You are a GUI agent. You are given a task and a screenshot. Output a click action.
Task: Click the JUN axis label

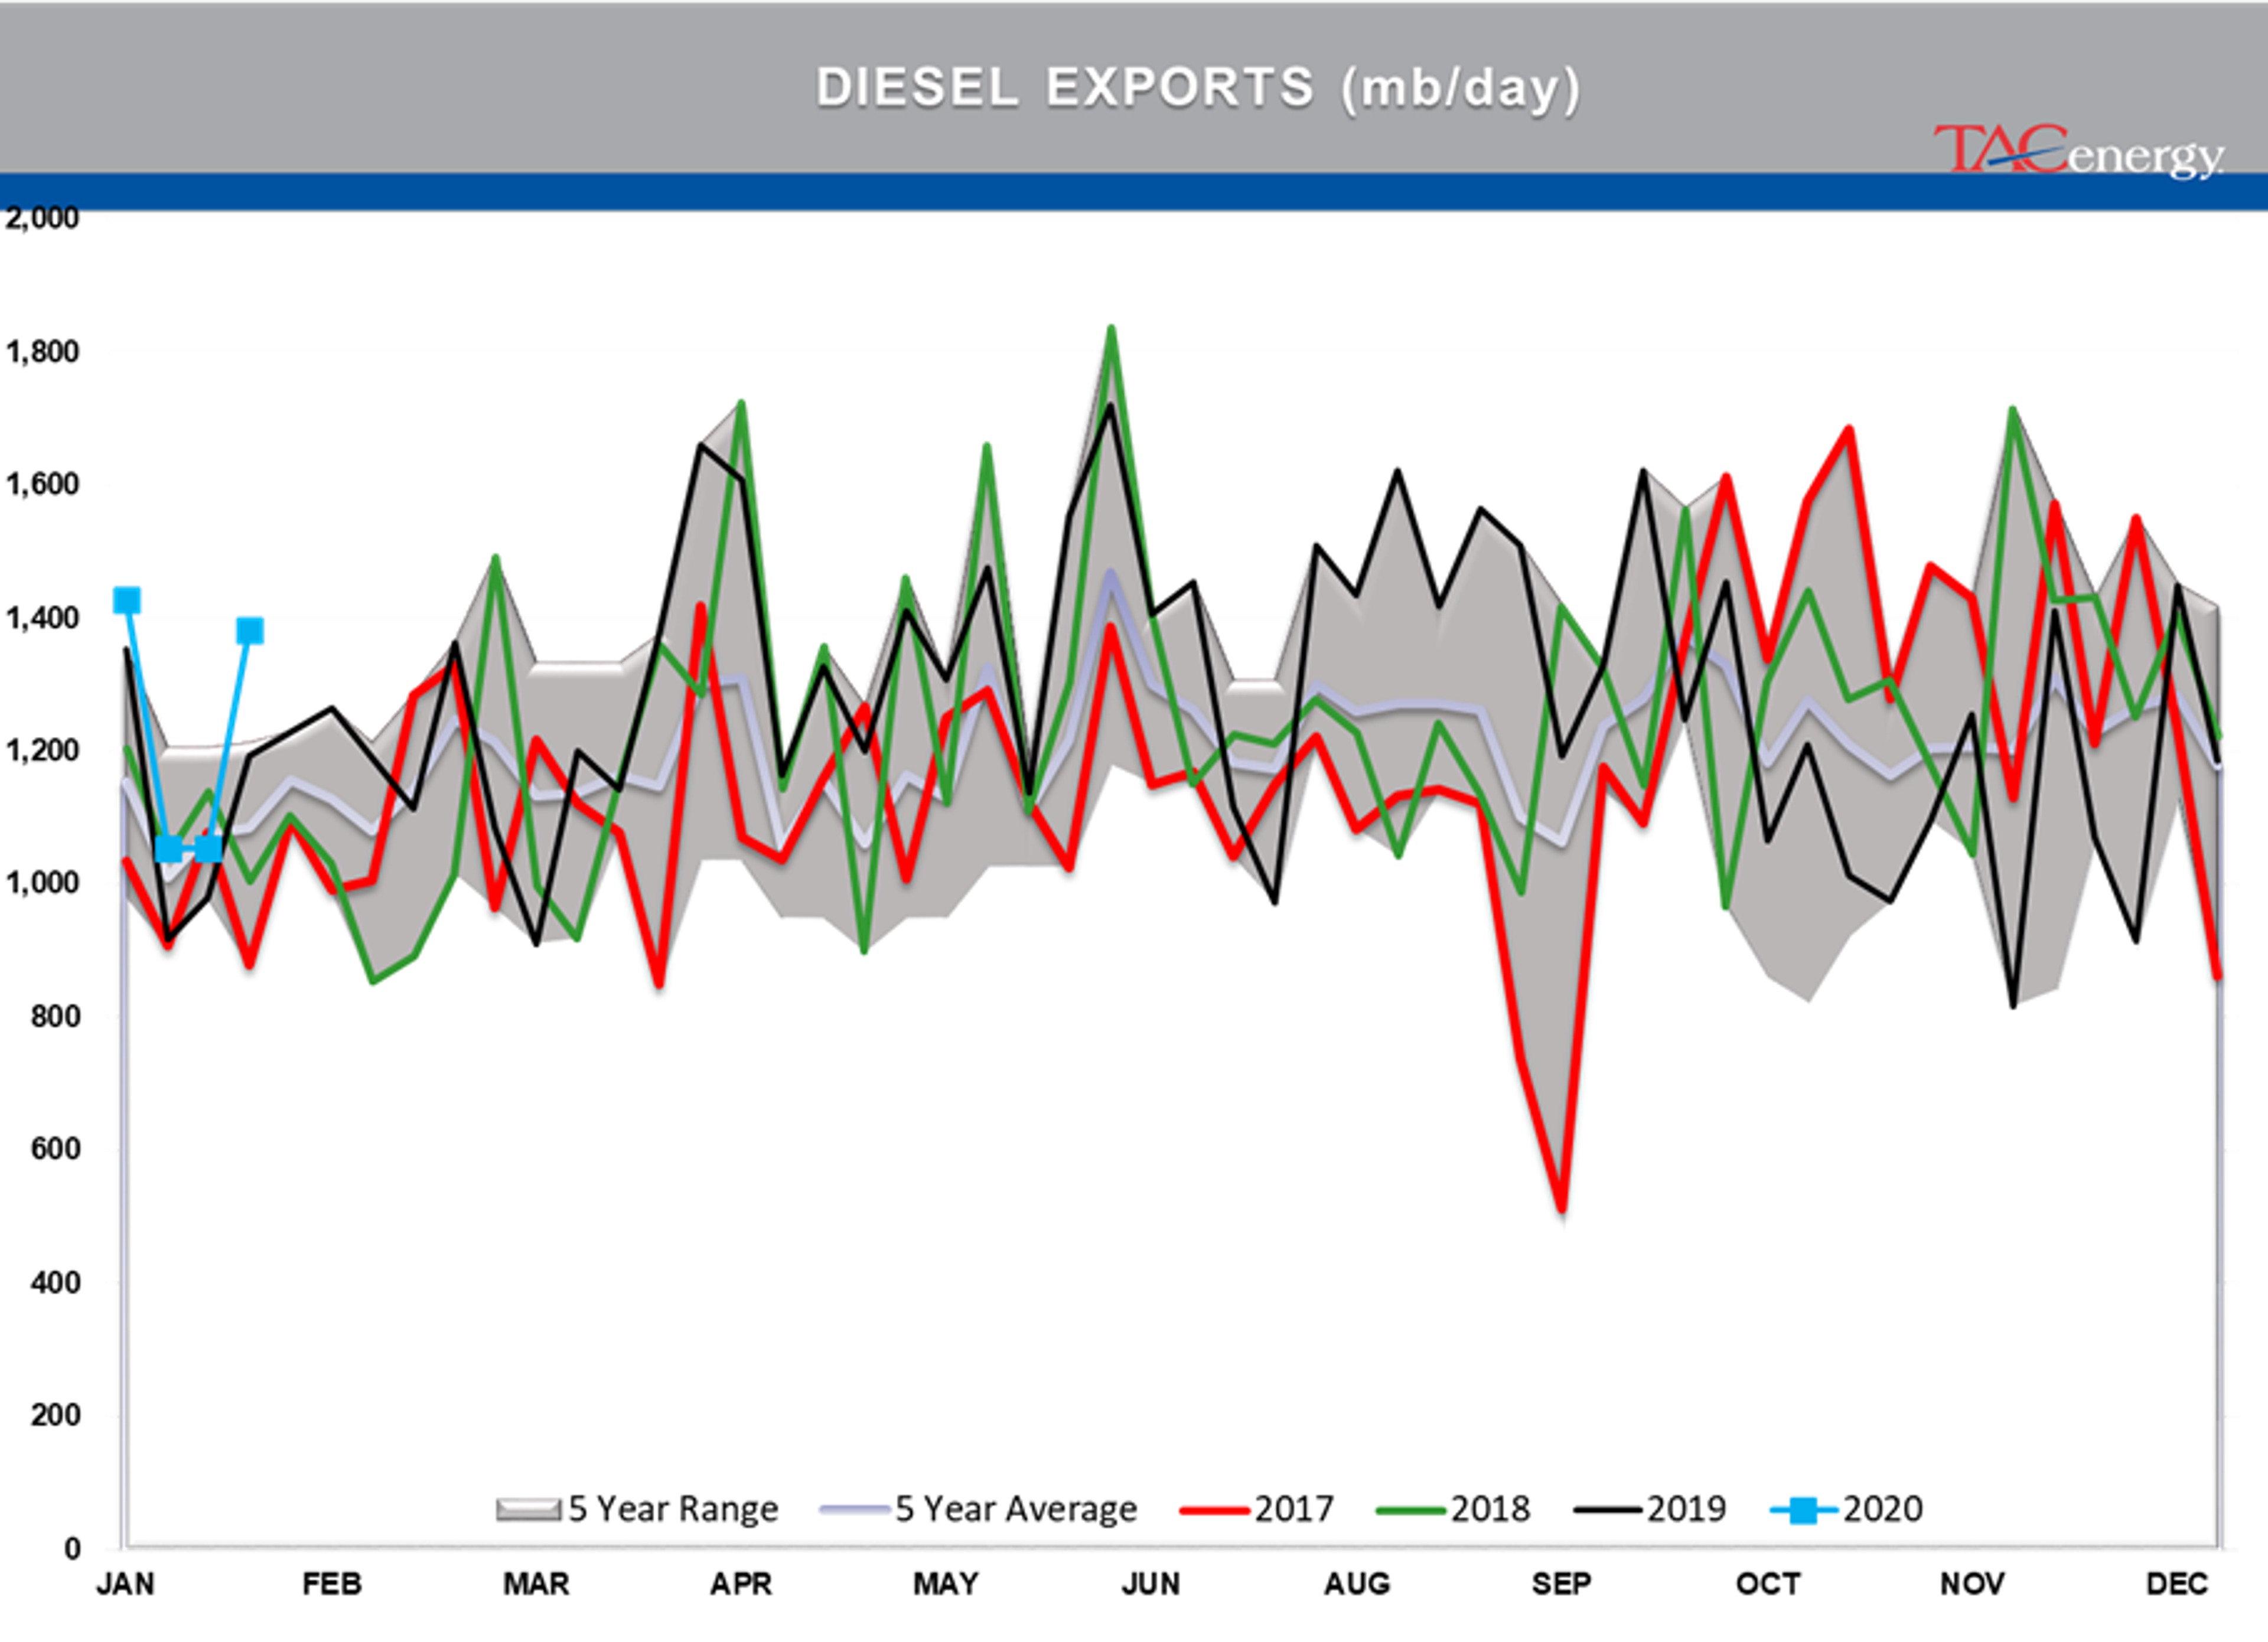[1151, 1584]
